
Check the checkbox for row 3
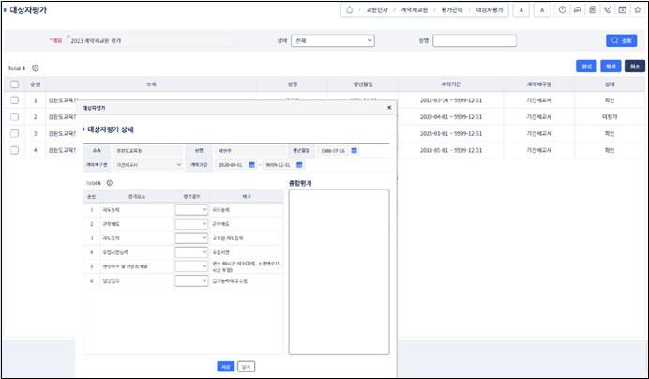[14, 133]
